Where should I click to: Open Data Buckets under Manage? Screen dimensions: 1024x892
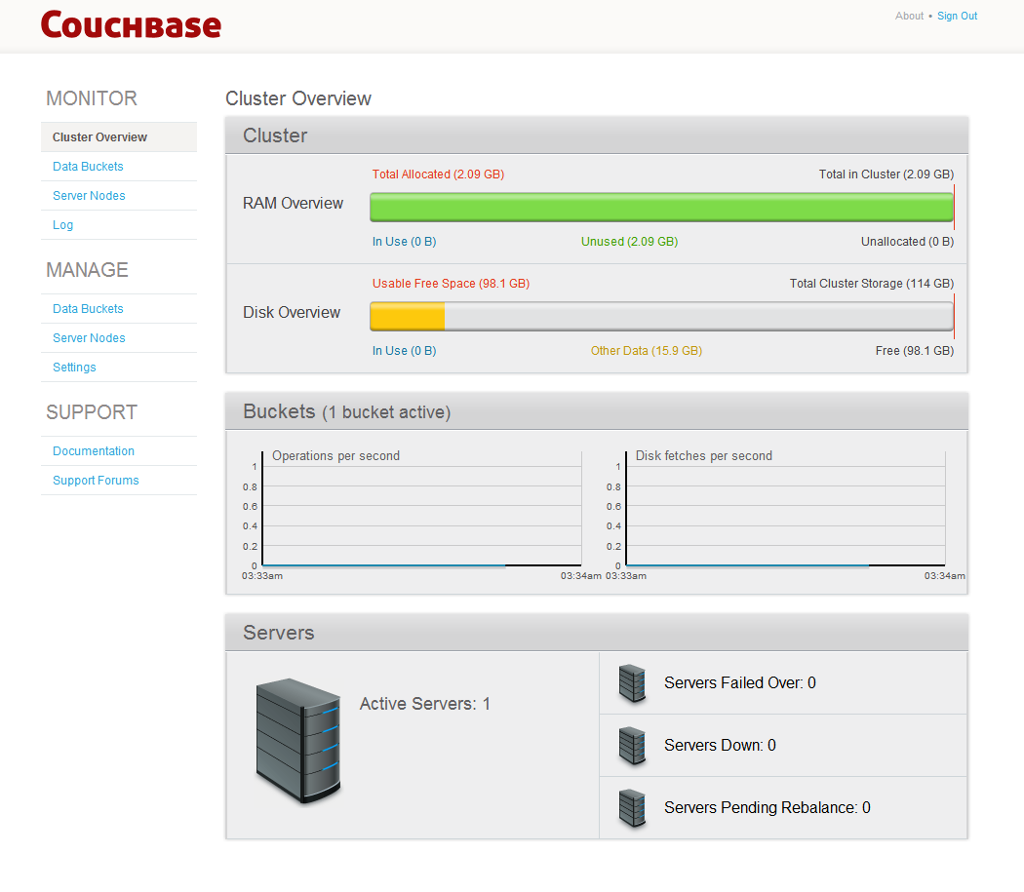pyautogui.click(x=88, y=309)
